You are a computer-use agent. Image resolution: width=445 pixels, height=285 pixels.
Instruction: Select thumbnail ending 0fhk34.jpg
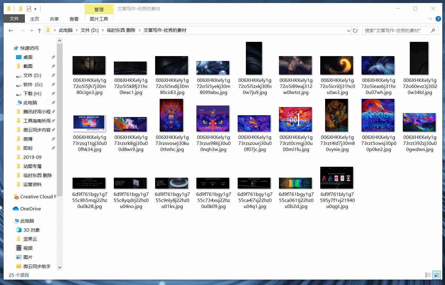(x=89, y=123)
